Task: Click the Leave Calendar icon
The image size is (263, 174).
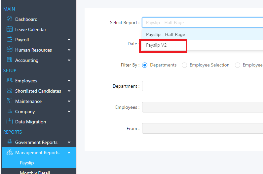Action: [x=10, y=29]
